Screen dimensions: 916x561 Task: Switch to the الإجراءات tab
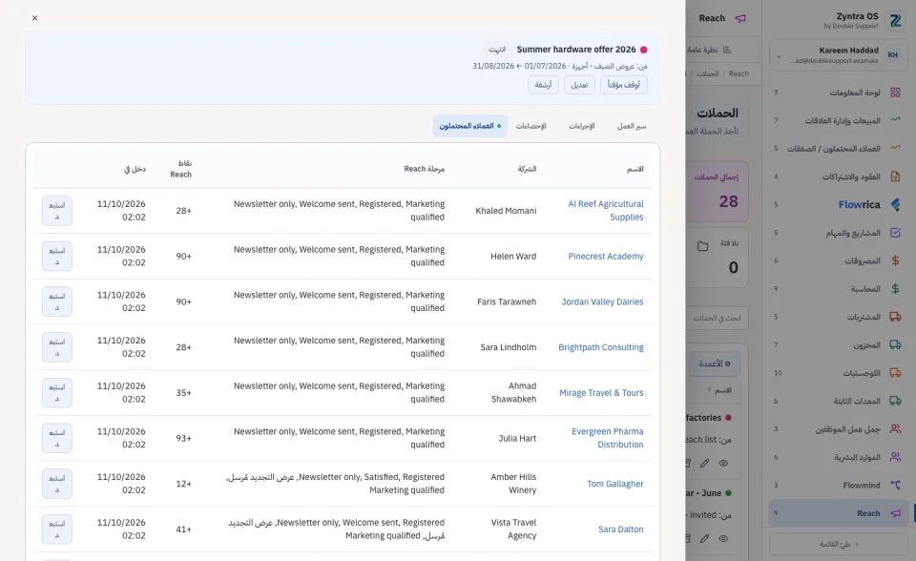[x=582, y=126]
